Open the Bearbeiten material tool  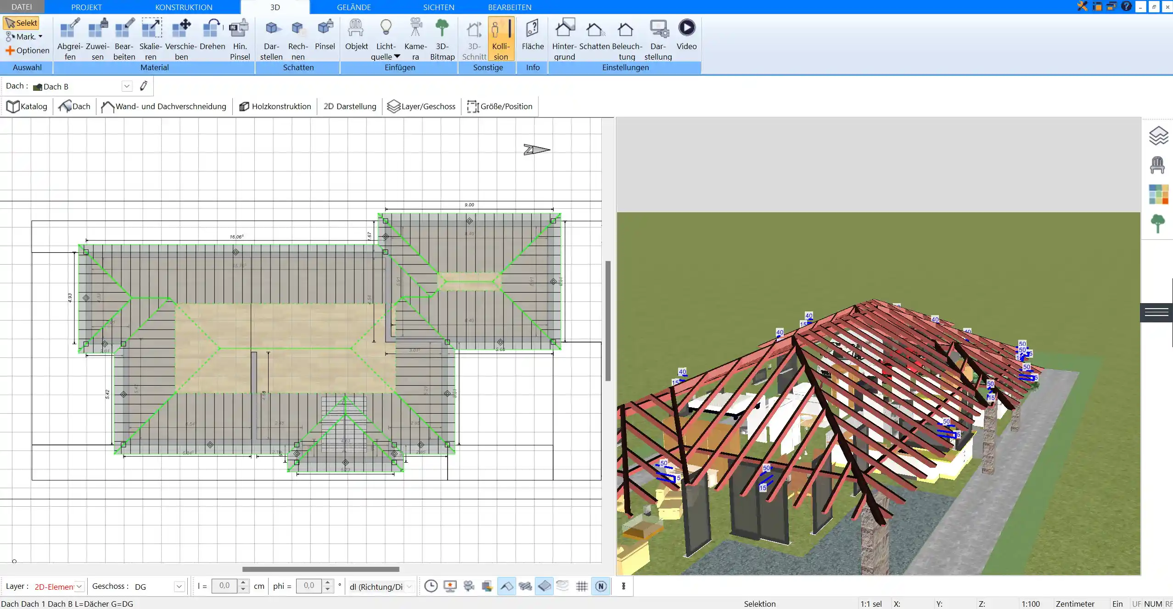click(x=124, y=39)
